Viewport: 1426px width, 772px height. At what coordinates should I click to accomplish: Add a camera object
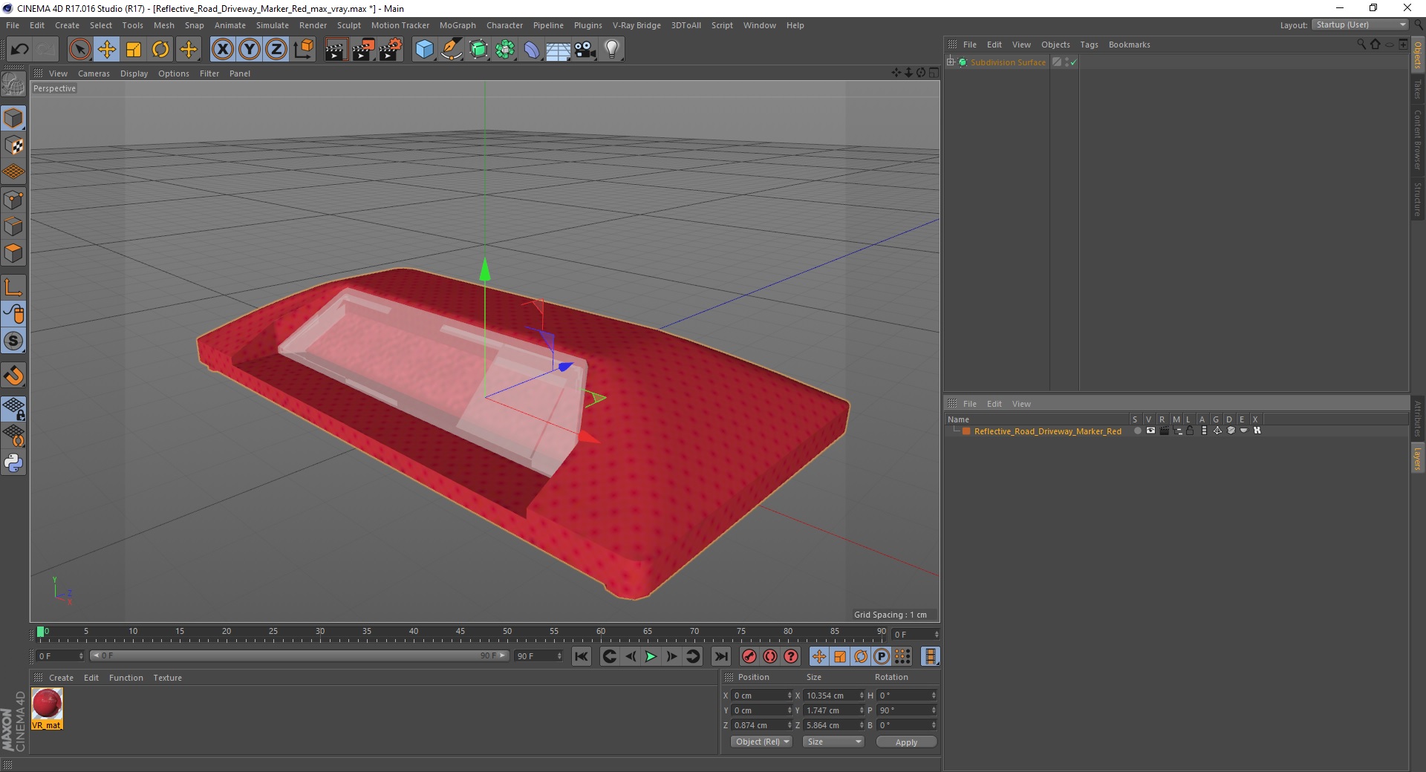tap(585, 50)
